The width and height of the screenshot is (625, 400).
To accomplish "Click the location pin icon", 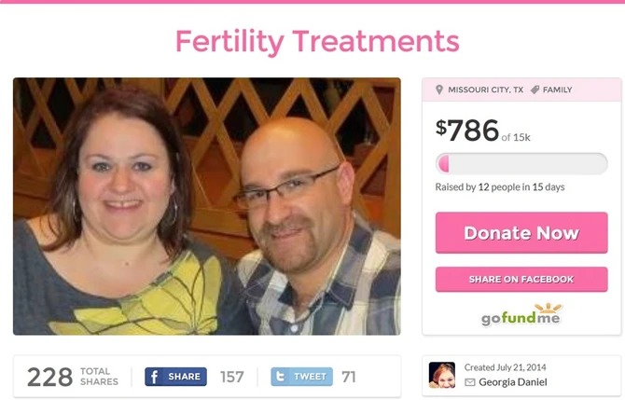I will (439, 90).
